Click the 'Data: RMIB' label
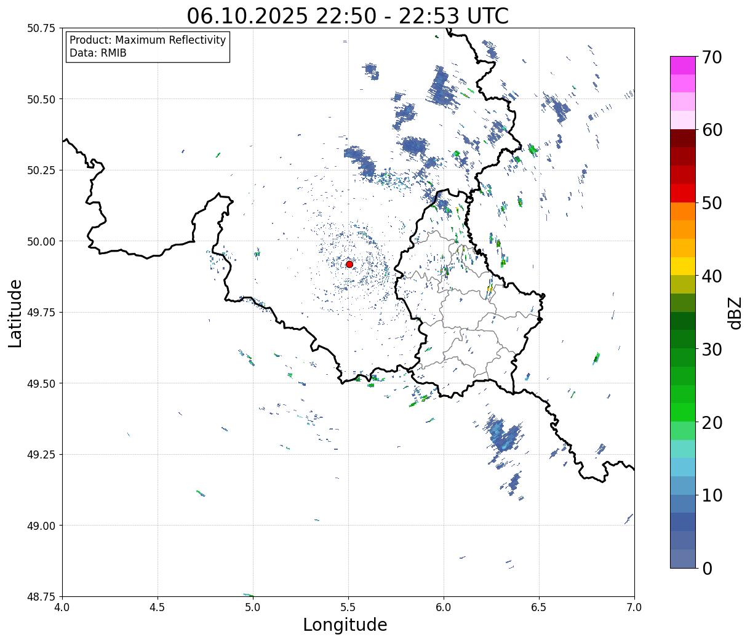The height and width of the screenshot is (640, 750). [98, 53]
